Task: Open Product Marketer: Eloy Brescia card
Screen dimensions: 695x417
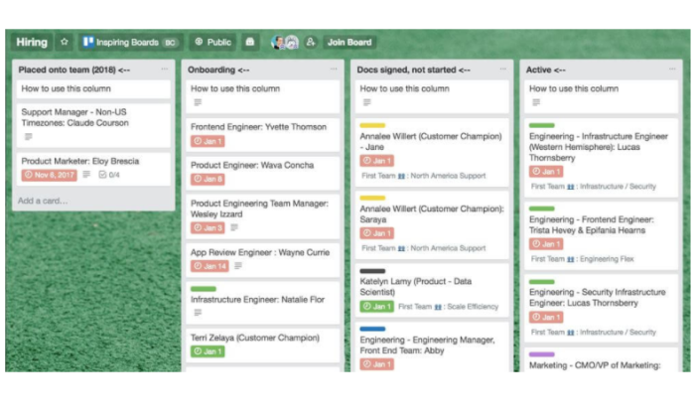Action: pyautogui.click(x=93, y=169)
